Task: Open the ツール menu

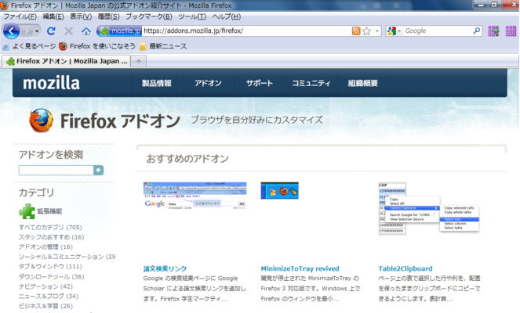Action: tap(192, 16)
